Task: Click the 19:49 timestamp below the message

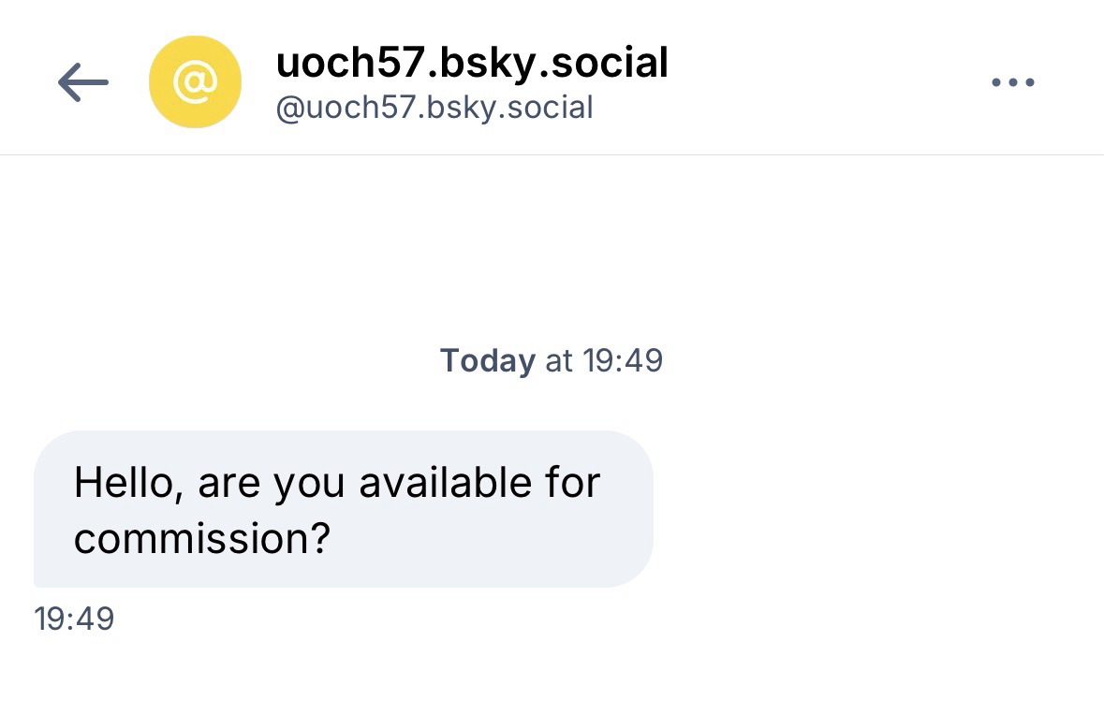Action: point(74,619)
